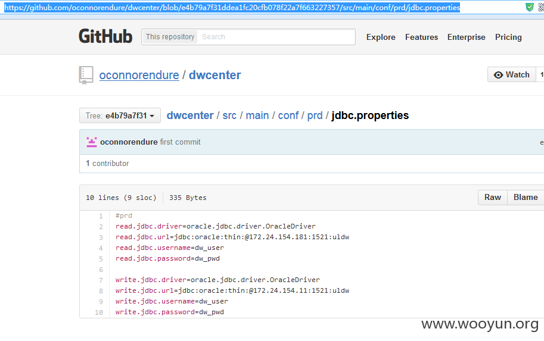Click line number 3
This screenshot has width=544, height=341.
(x=101, y=237)
